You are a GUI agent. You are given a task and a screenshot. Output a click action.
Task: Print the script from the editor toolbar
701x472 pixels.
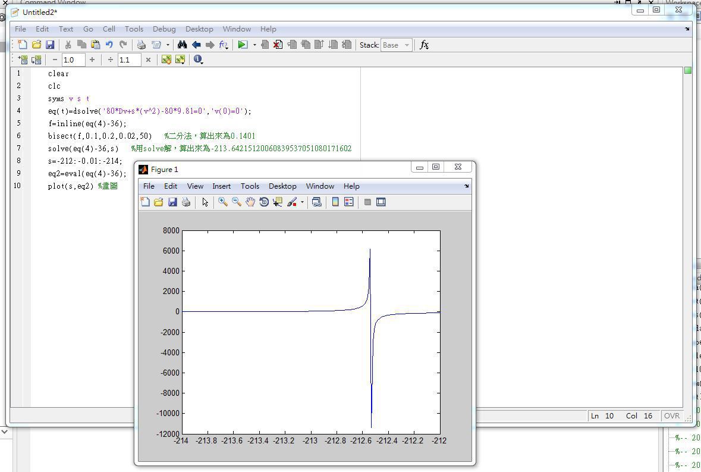(x=142, y=45)
